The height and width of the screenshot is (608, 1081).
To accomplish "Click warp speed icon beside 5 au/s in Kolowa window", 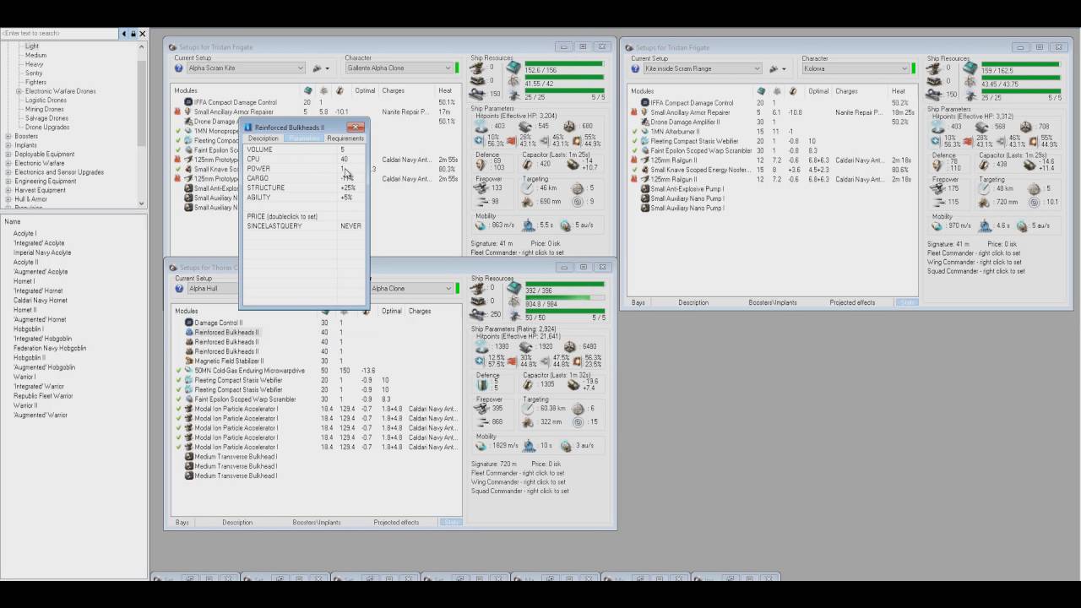I will pyautogui.click(x=1022, y=226).
